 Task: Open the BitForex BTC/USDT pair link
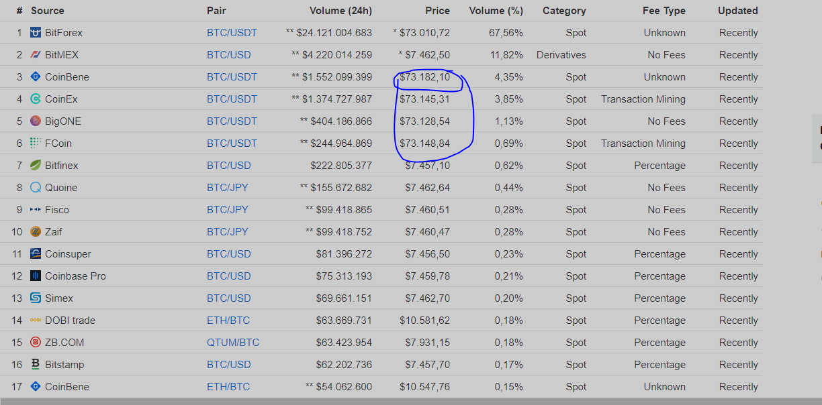[x=232, y=33]
